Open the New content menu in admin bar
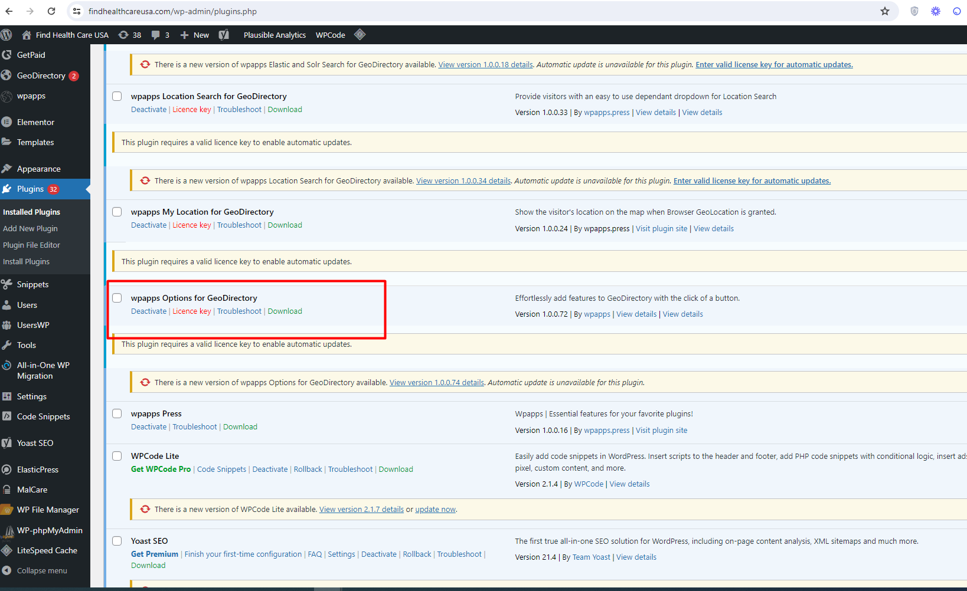Image resolution: width=967 pixels, height=591 pixels. [195, 35]
